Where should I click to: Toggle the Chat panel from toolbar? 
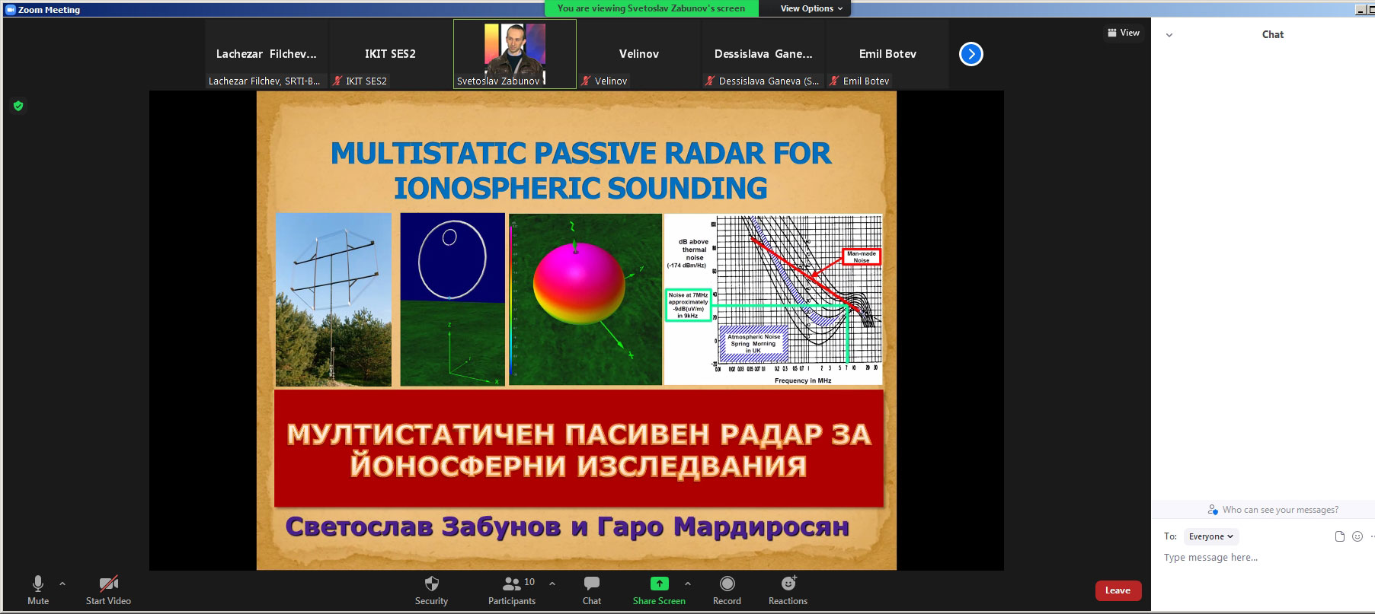[592, 590]
